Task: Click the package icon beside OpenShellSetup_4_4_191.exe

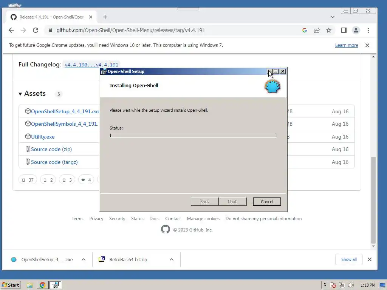Action: pyautogui.click(x=28, y=111)
